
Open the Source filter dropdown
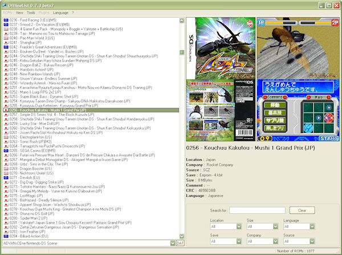pyautogui.click(x=299, y=241)
